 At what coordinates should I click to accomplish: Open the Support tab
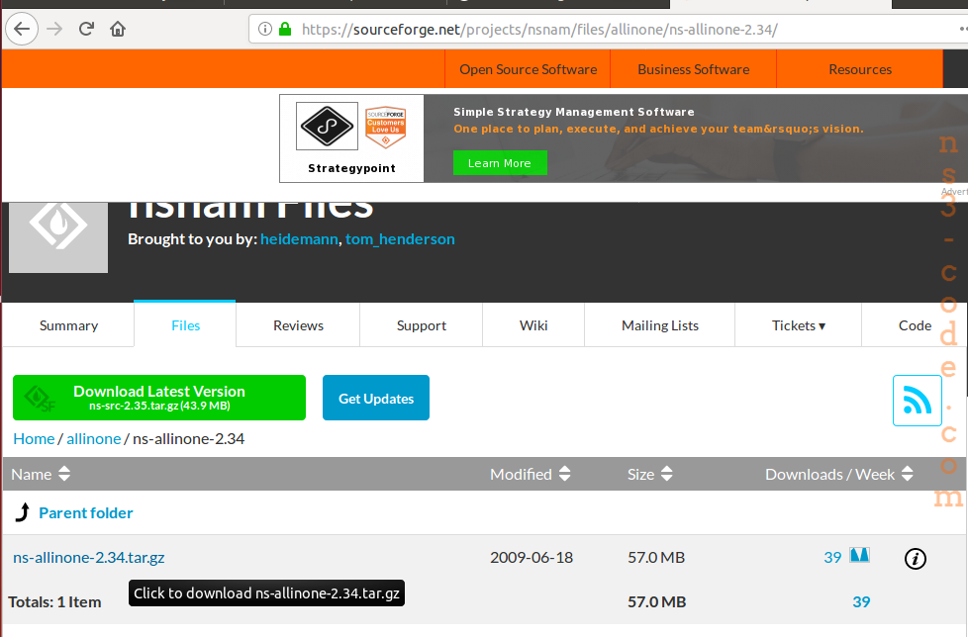pyautogui.click(x=421, y=325)
